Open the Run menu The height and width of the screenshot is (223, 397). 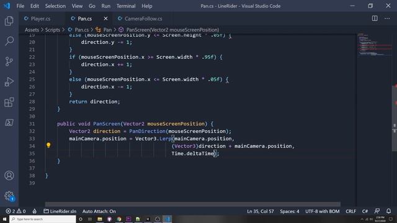coord(106,6)
